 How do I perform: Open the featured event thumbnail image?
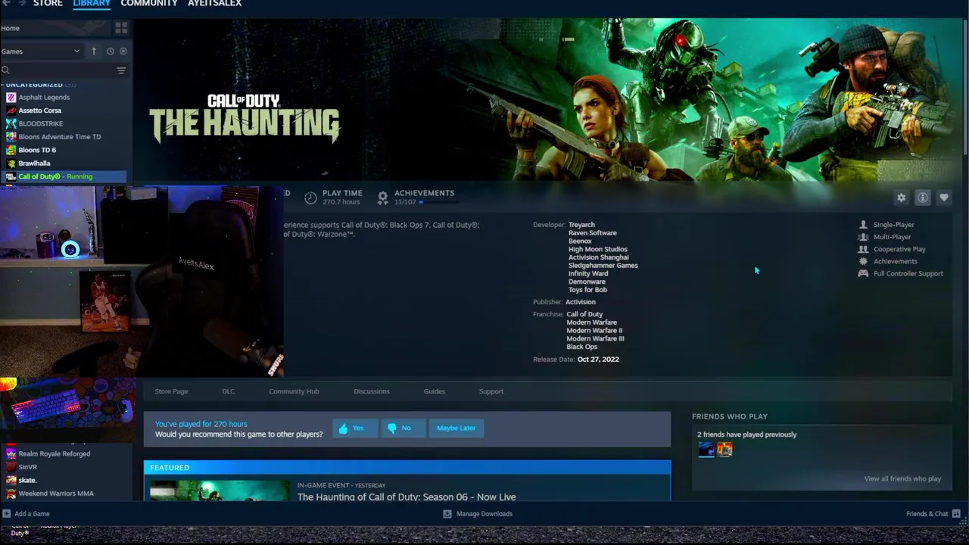[x=219, y=490]
